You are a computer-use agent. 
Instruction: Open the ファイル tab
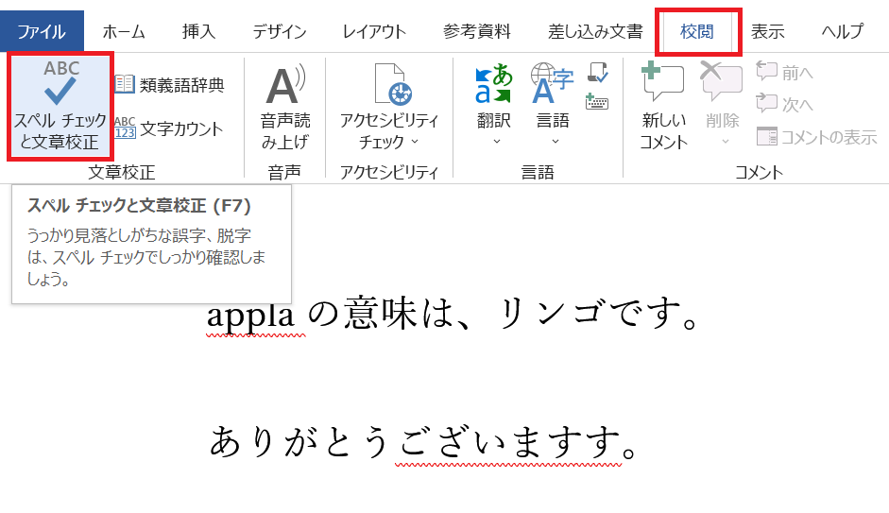(x=42, y=31)
